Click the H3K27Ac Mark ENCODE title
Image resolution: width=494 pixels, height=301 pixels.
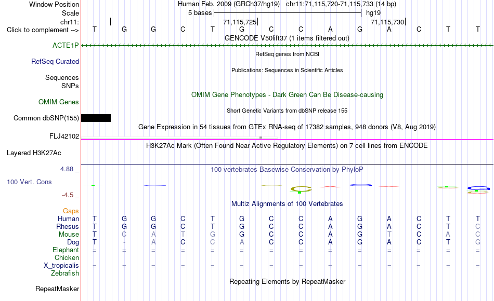[x=287, y=146]
